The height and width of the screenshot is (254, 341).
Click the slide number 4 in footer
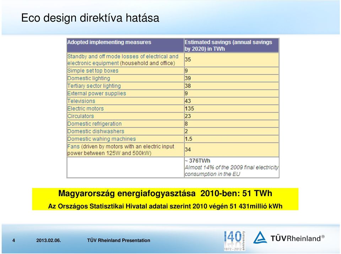(x=14, y=240)
